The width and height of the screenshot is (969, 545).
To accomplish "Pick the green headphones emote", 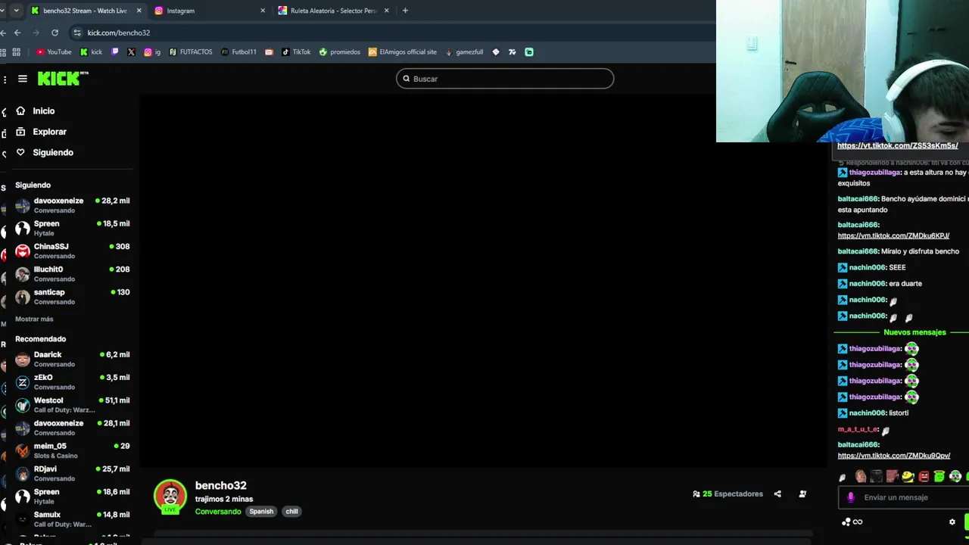I will point(955,476).
